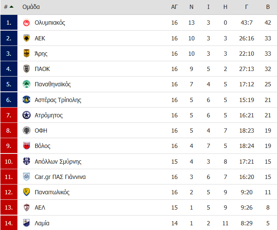Sort by goals column Γ header
The height and width of the screenshot is (230, 277).
pos(246,7)
